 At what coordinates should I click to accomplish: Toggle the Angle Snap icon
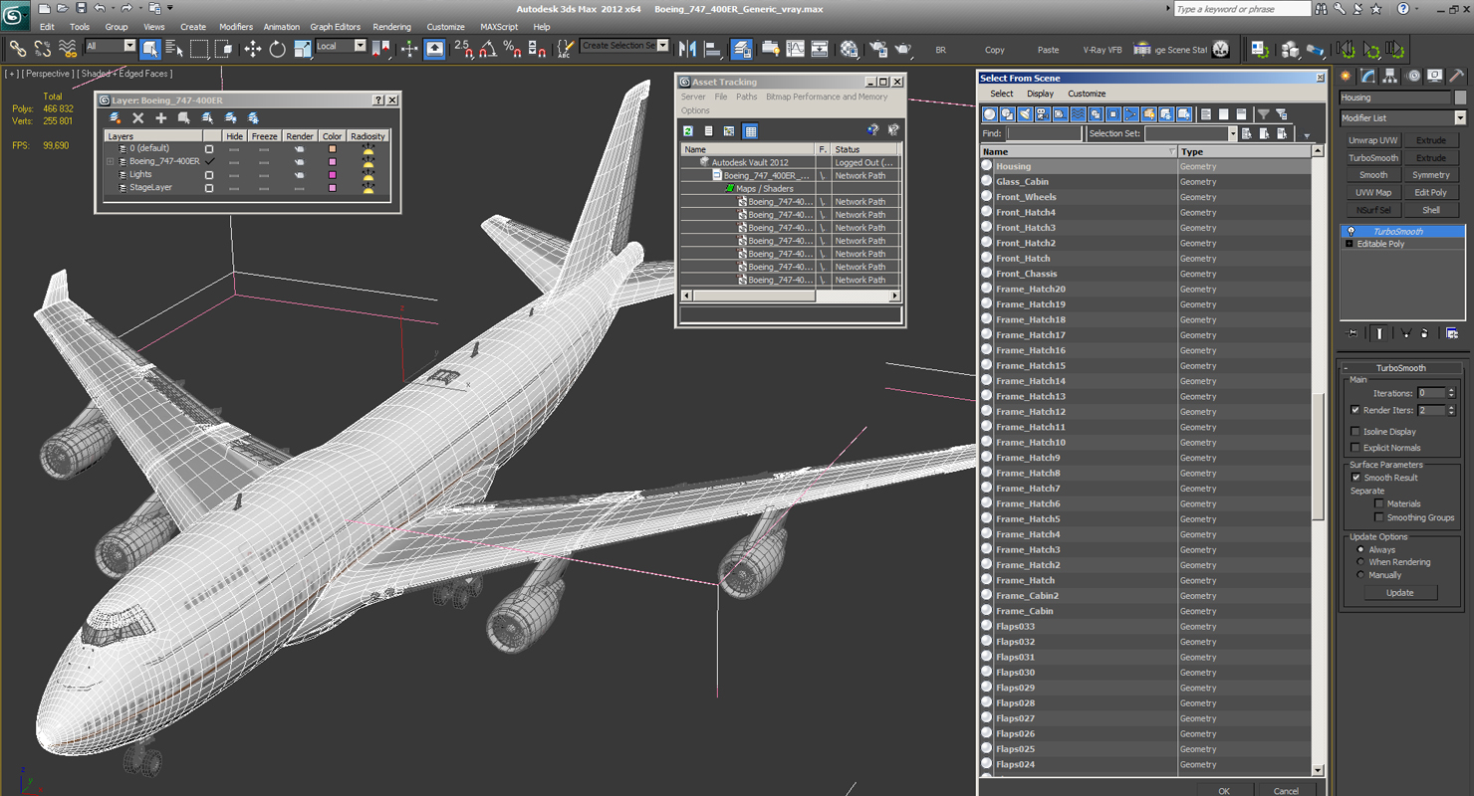point(488,49)
